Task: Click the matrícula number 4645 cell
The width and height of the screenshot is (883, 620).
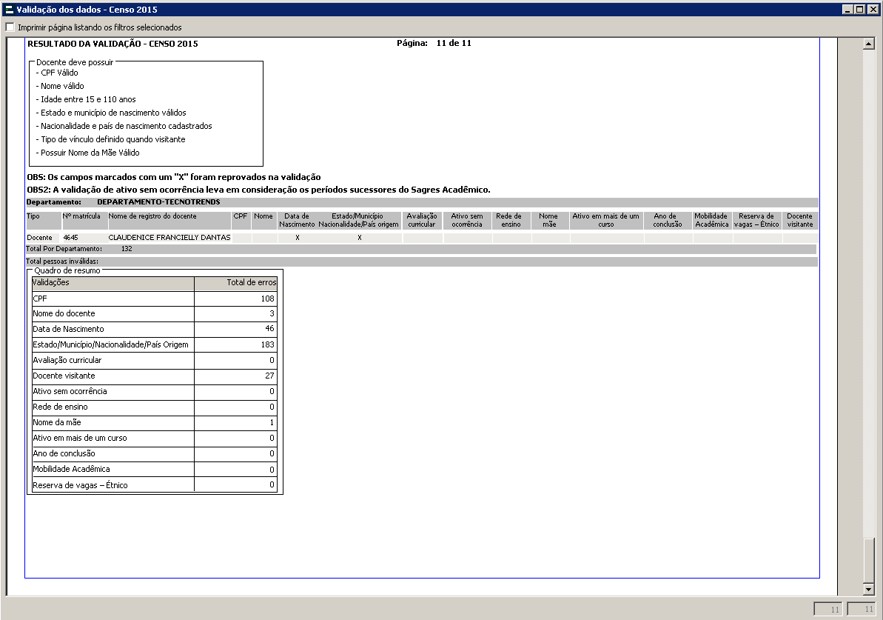Action: click(x=71, y=238)
